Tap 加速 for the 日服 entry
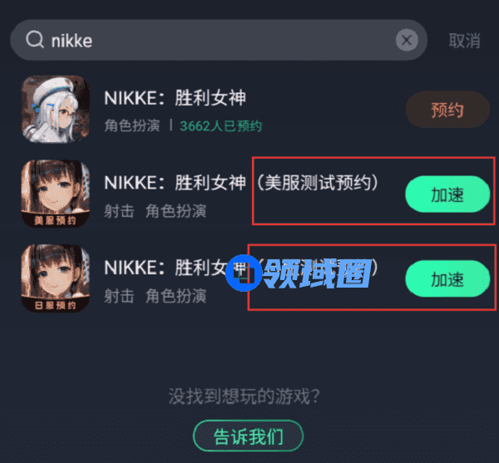This screenshot has height=463, width=499. [x=447, y=279]
